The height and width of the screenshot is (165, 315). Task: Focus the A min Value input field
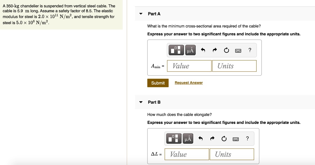[189, 66]
